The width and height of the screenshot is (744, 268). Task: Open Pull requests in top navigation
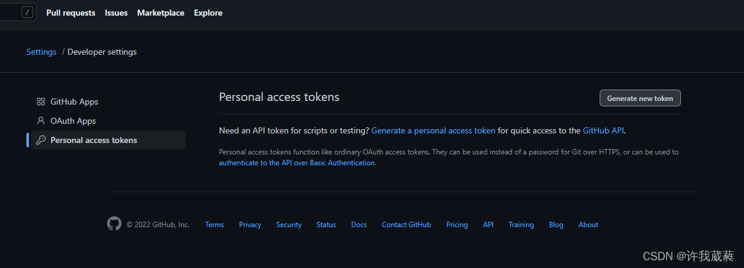coord(70,13)
